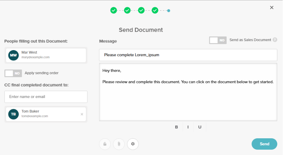Select the Mar West recipient name
Screen dimensions: 283x155
[x=29, y=52]
